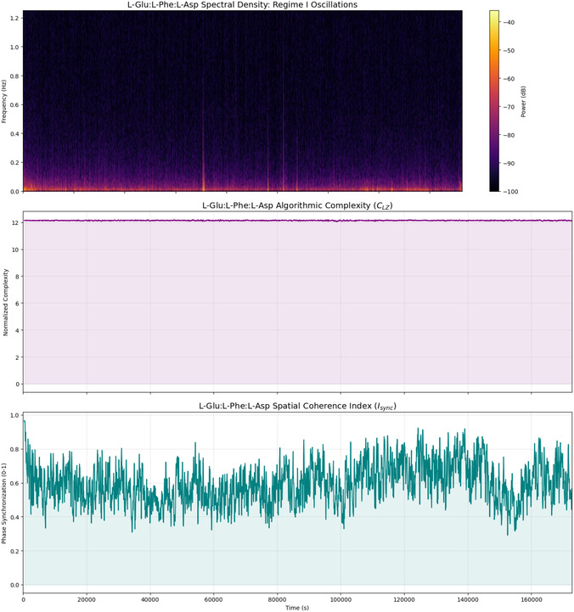Click the 'Frequency (Hz)' axis label
The image size is (574, 612).
pyautogui.click(x=4, y=102)
